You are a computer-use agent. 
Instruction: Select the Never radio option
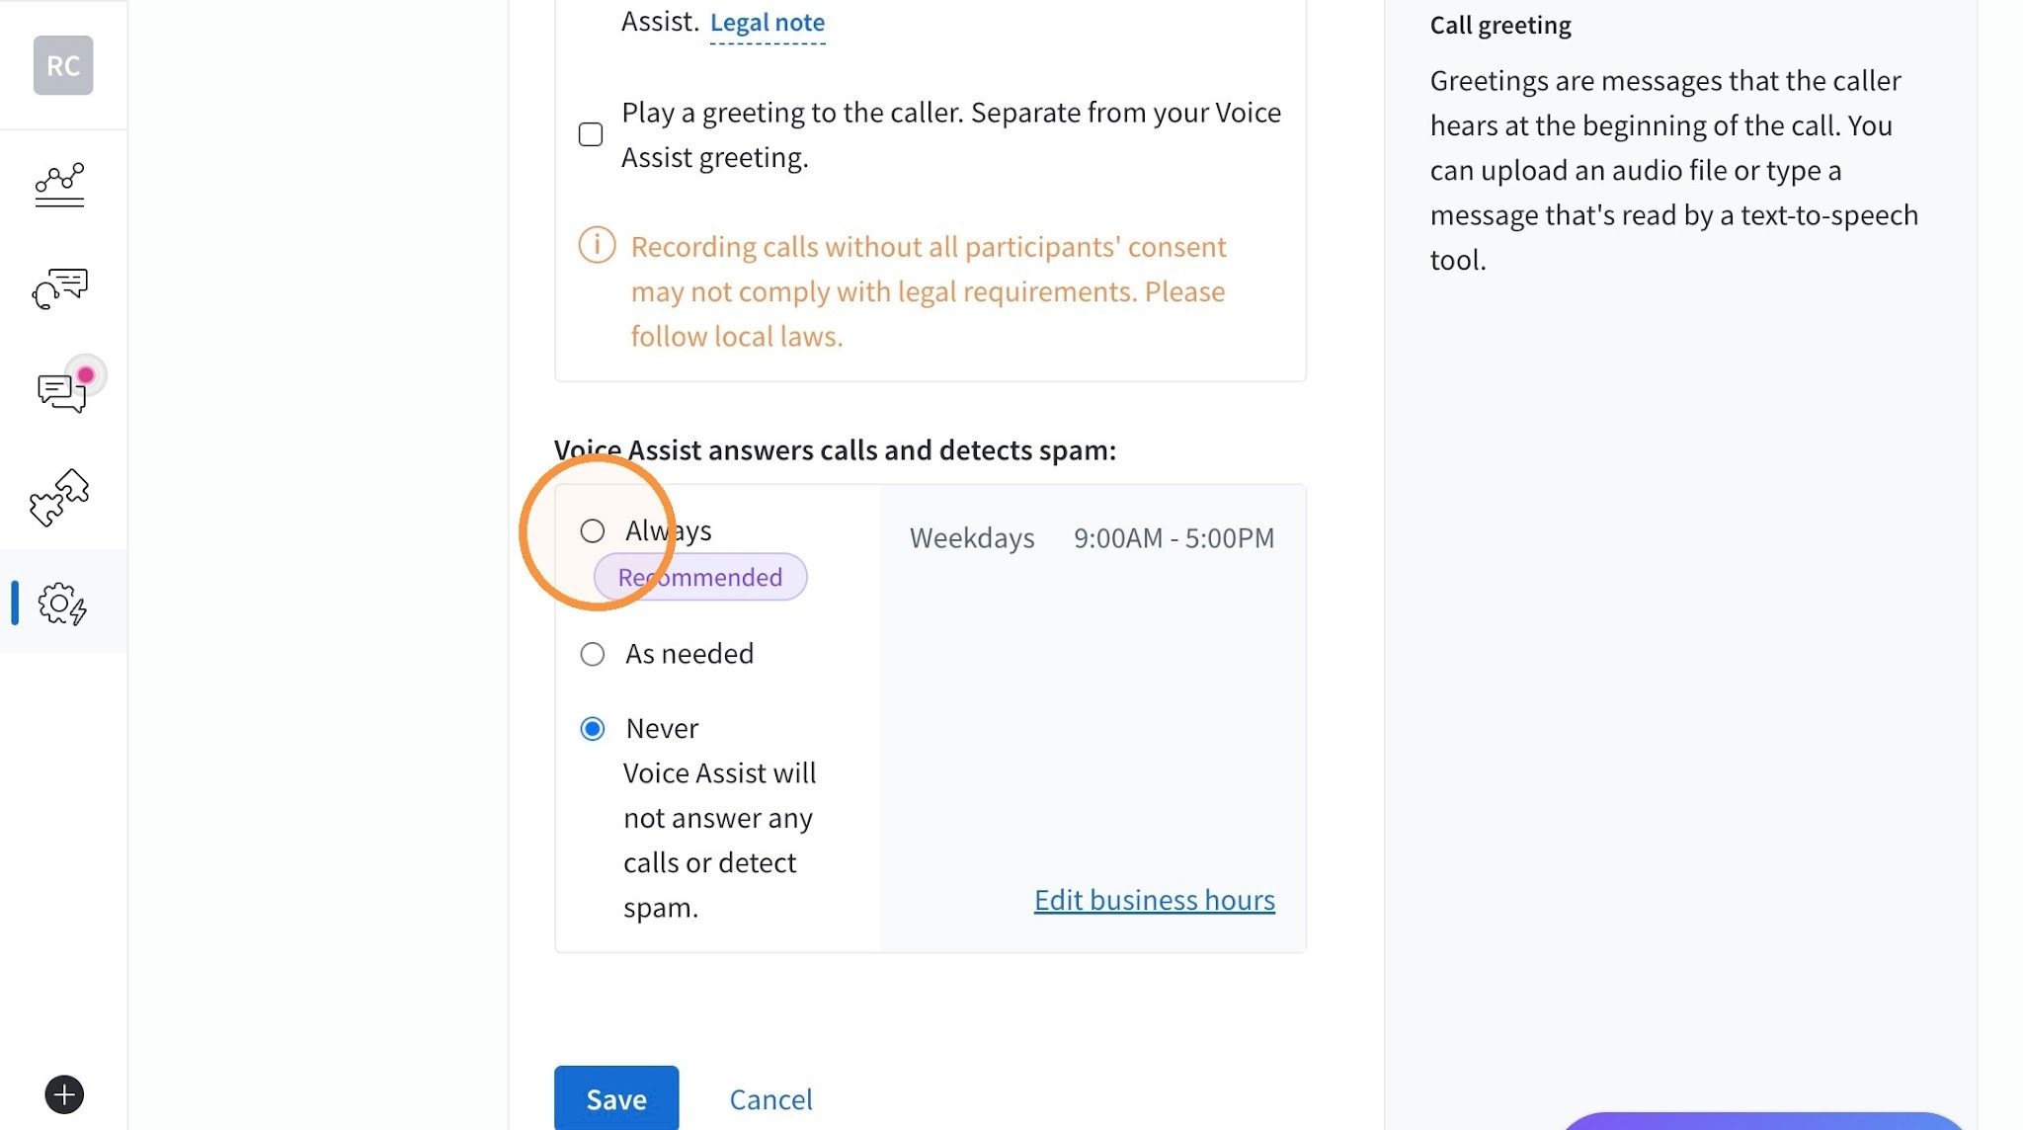[x=593, y=729]
